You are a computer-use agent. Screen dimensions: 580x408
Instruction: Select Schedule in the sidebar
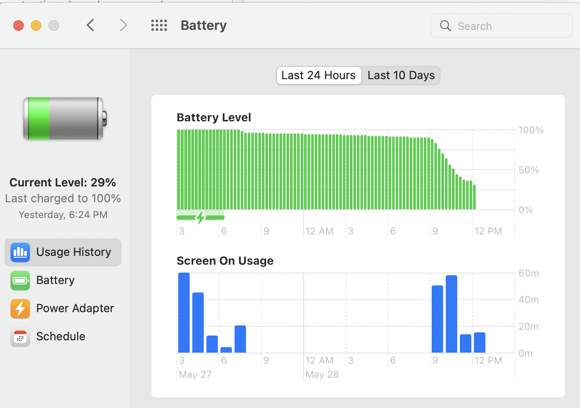[x=61, y=337]
